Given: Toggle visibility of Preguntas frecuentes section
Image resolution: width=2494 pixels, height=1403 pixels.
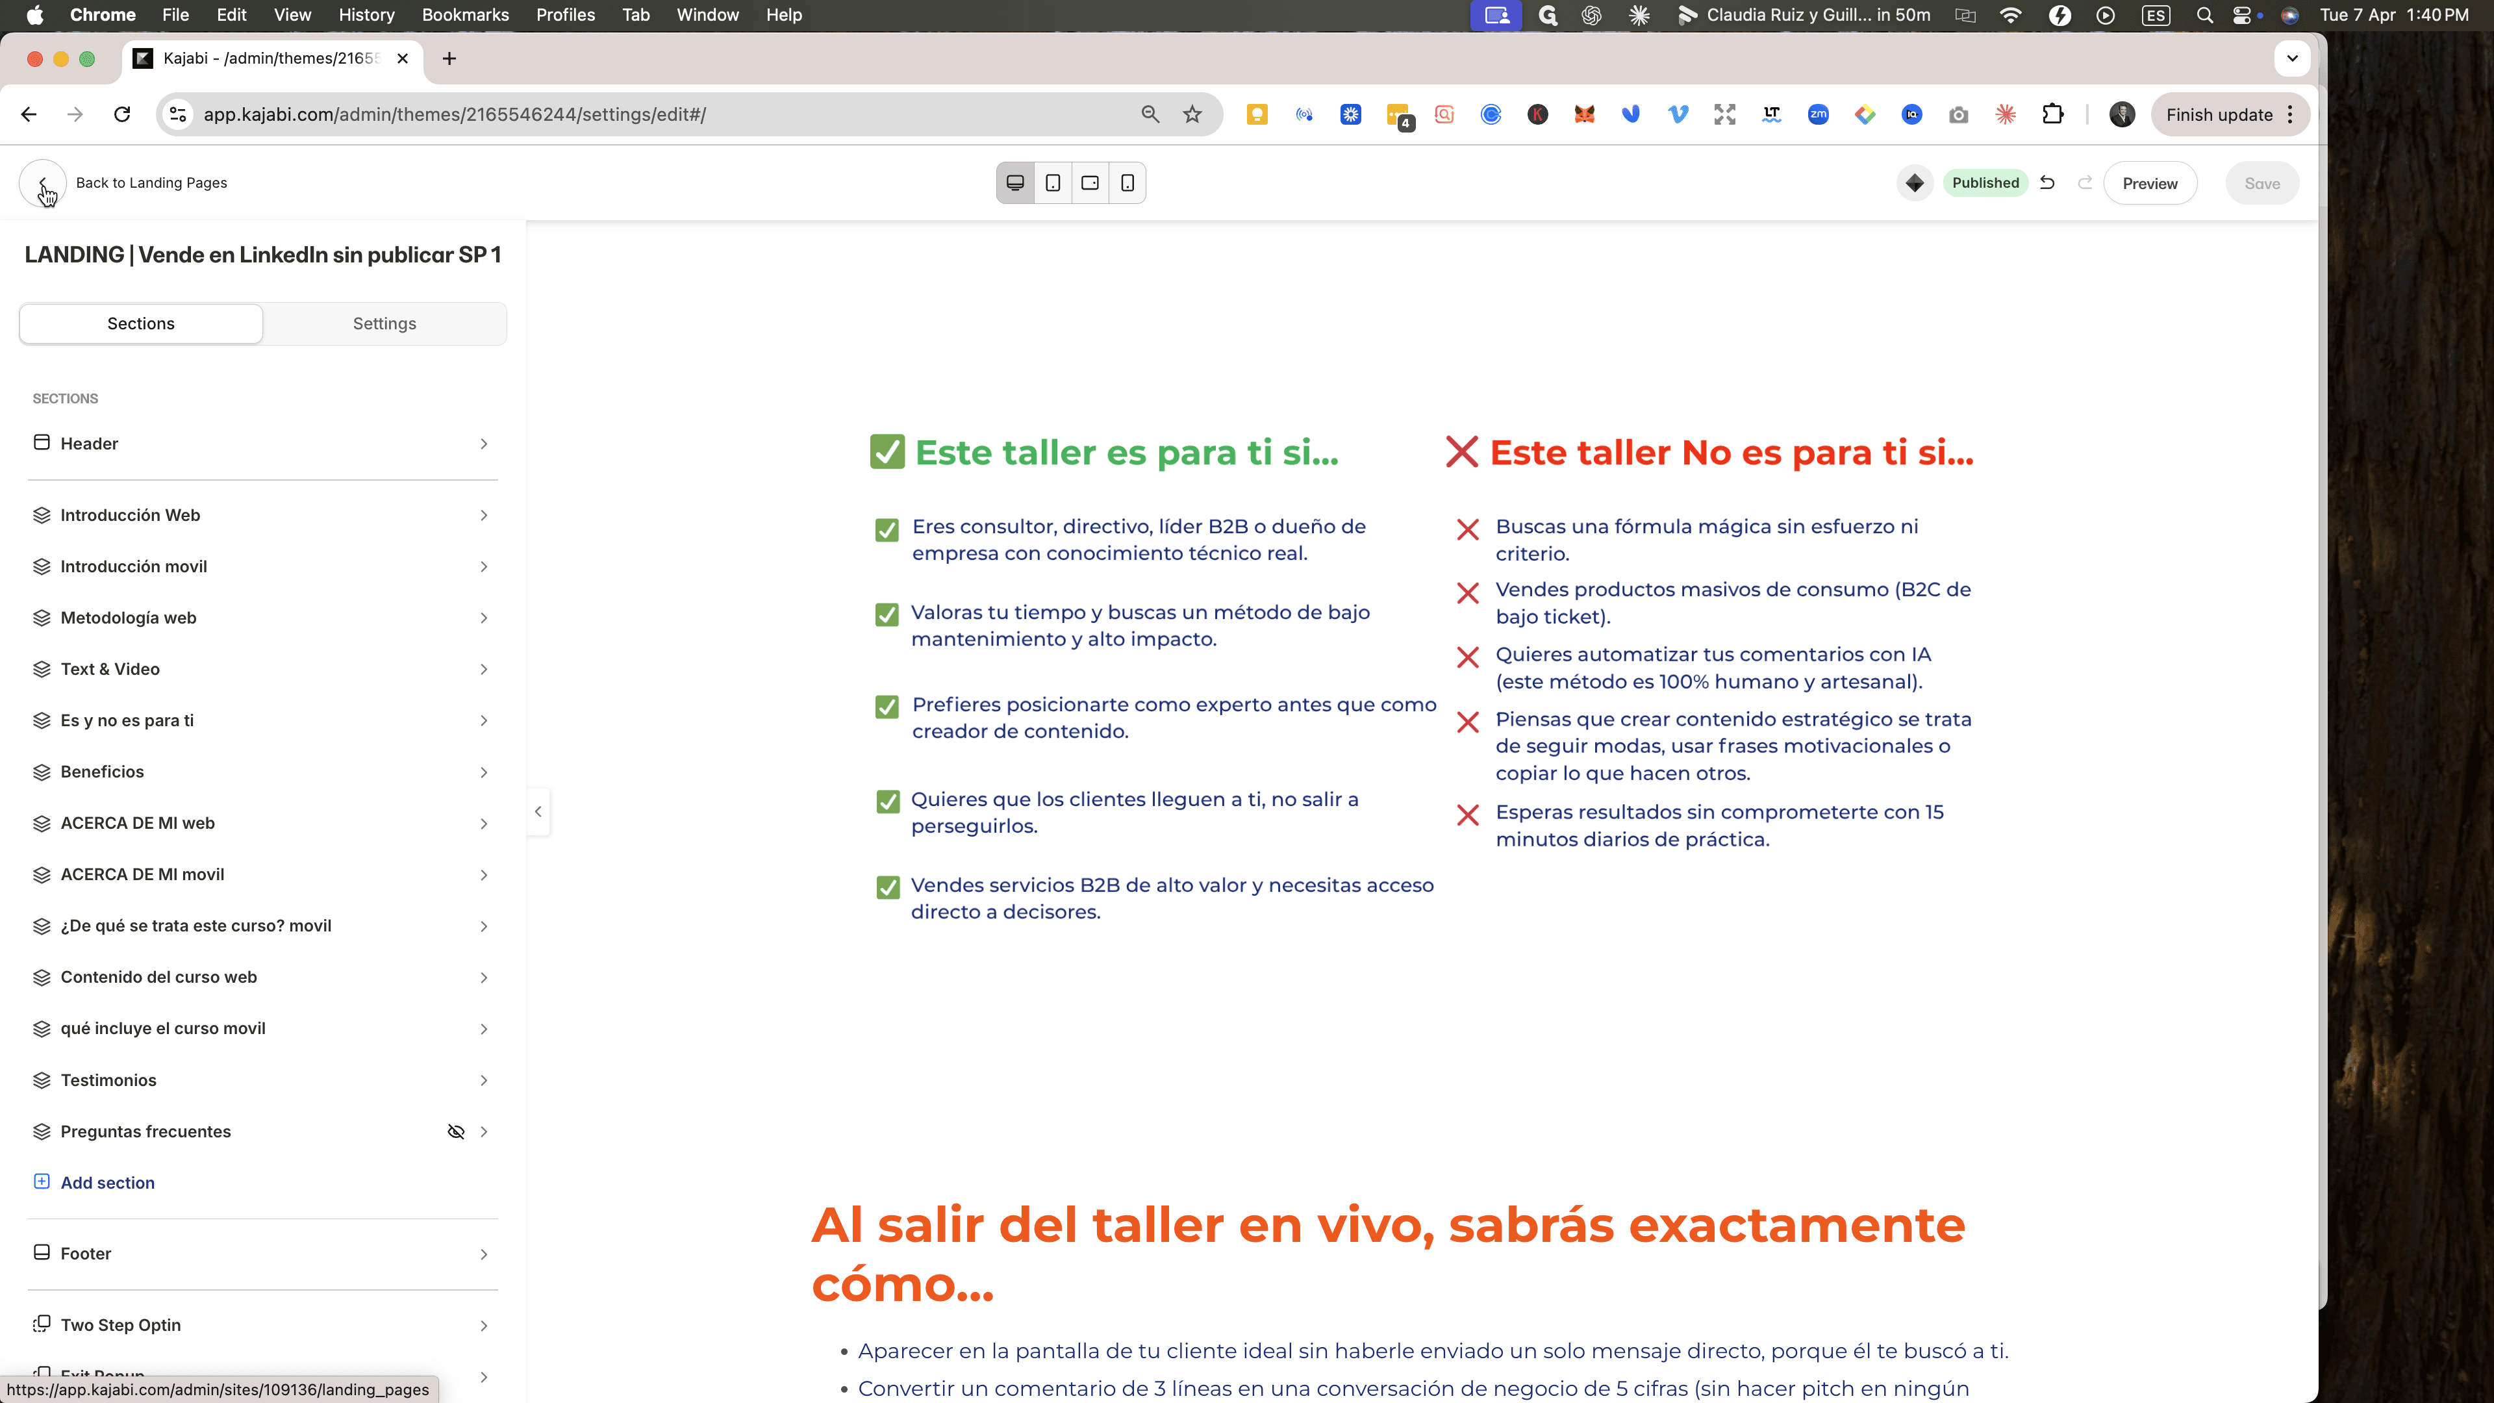Looking at the screenshot, I should coord(456,1131).
